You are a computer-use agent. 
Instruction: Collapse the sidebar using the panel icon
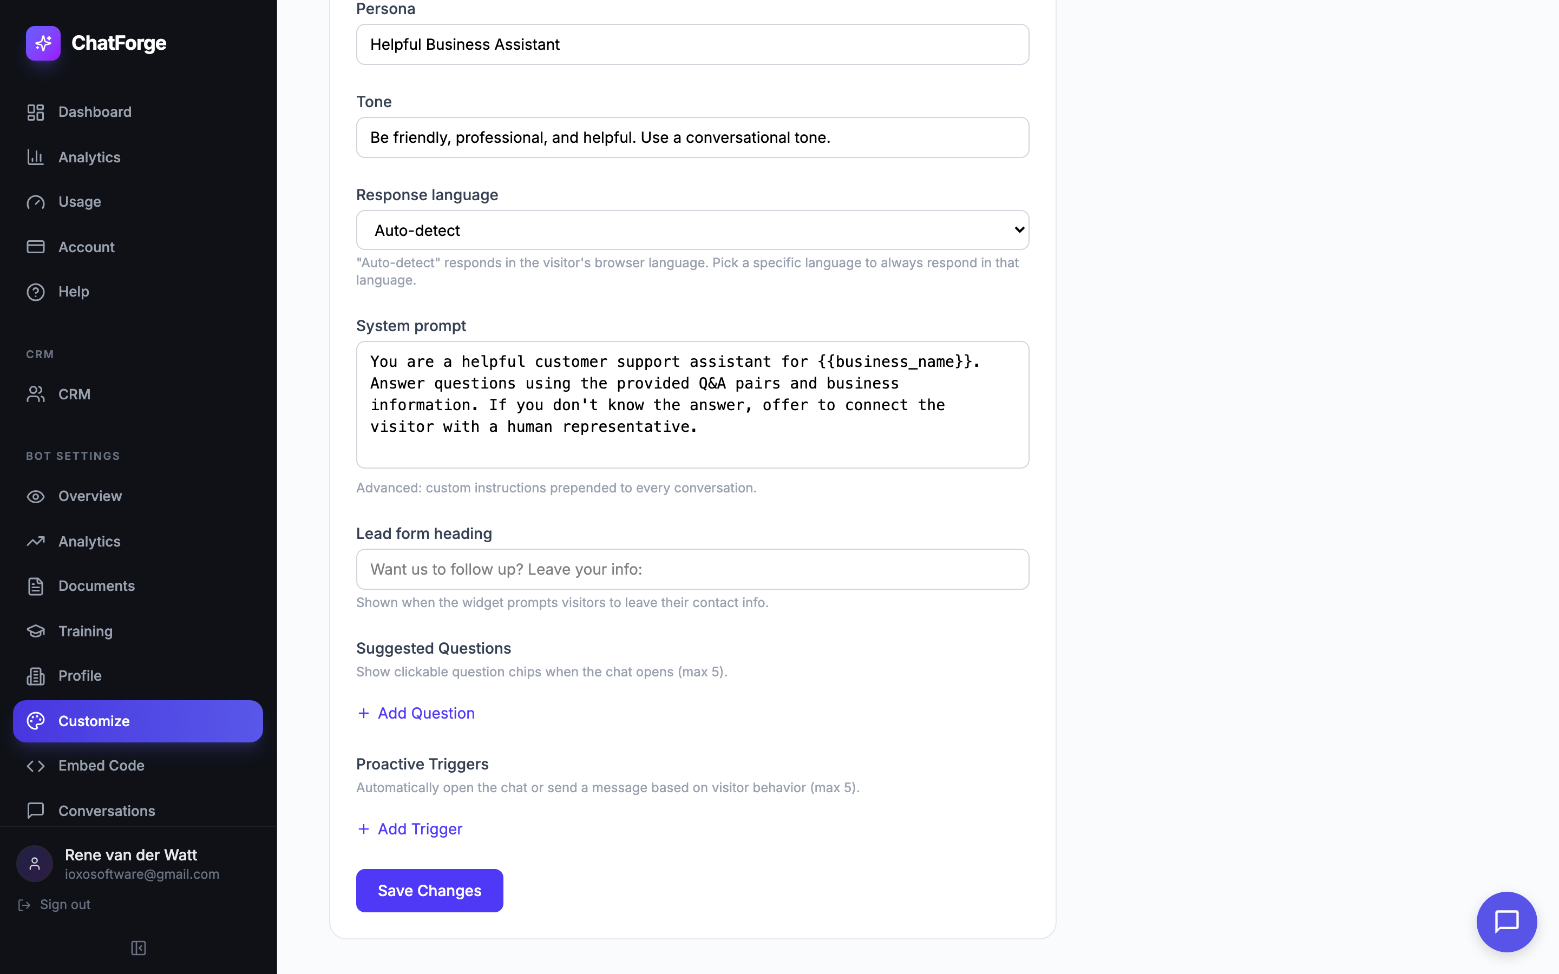[139, 947]
